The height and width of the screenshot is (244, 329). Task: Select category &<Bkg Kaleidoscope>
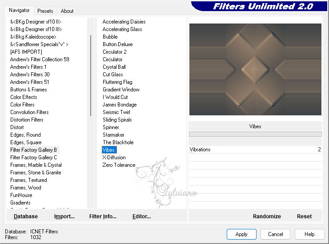33,37
